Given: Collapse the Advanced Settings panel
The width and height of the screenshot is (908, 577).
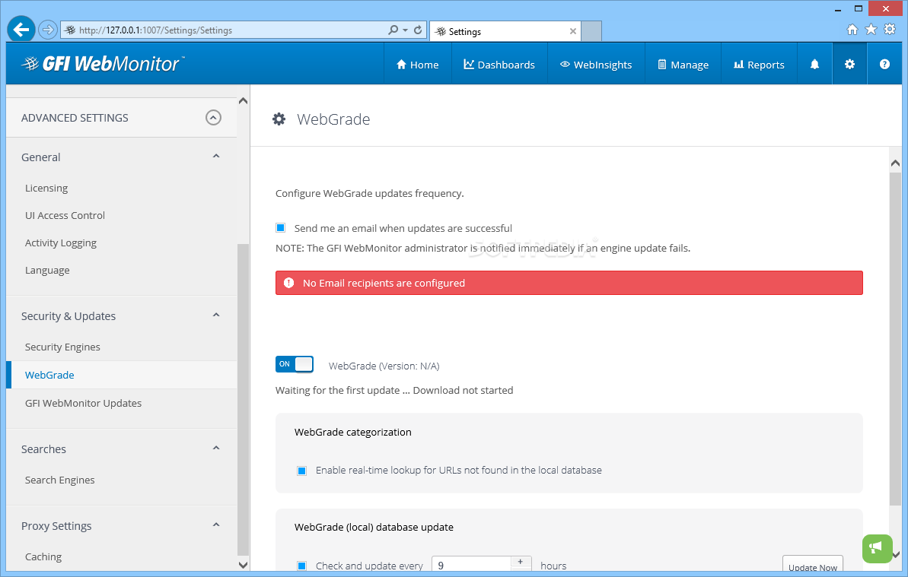Looking at the screenshot, I should tap(213, 118).
